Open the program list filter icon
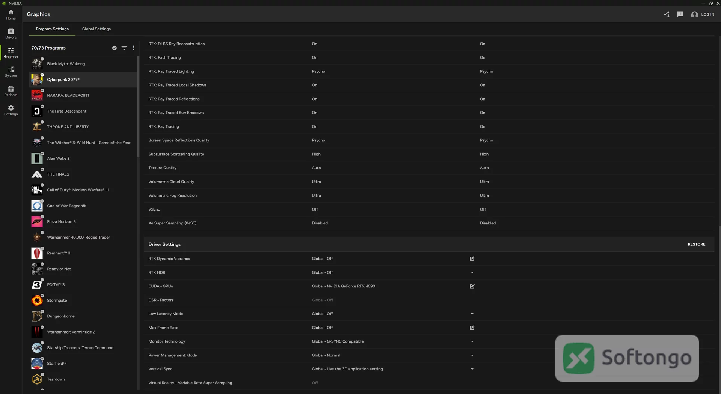This screenshot has height=394, width=721. [x=124, y=48]
